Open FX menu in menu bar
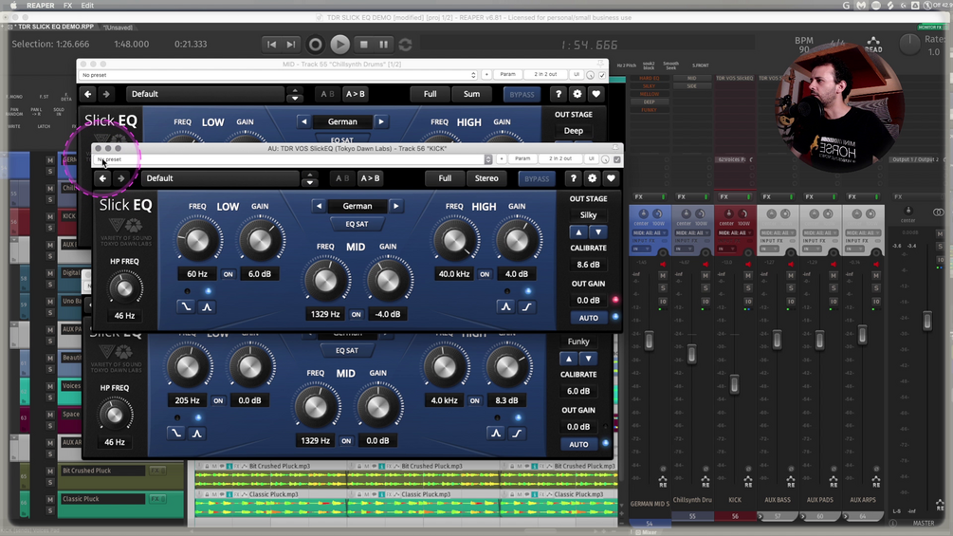 pos(67,6)
